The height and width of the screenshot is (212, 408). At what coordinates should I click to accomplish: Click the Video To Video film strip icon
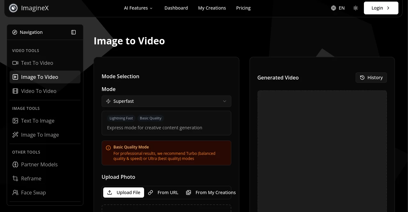[x=15, y=91]
